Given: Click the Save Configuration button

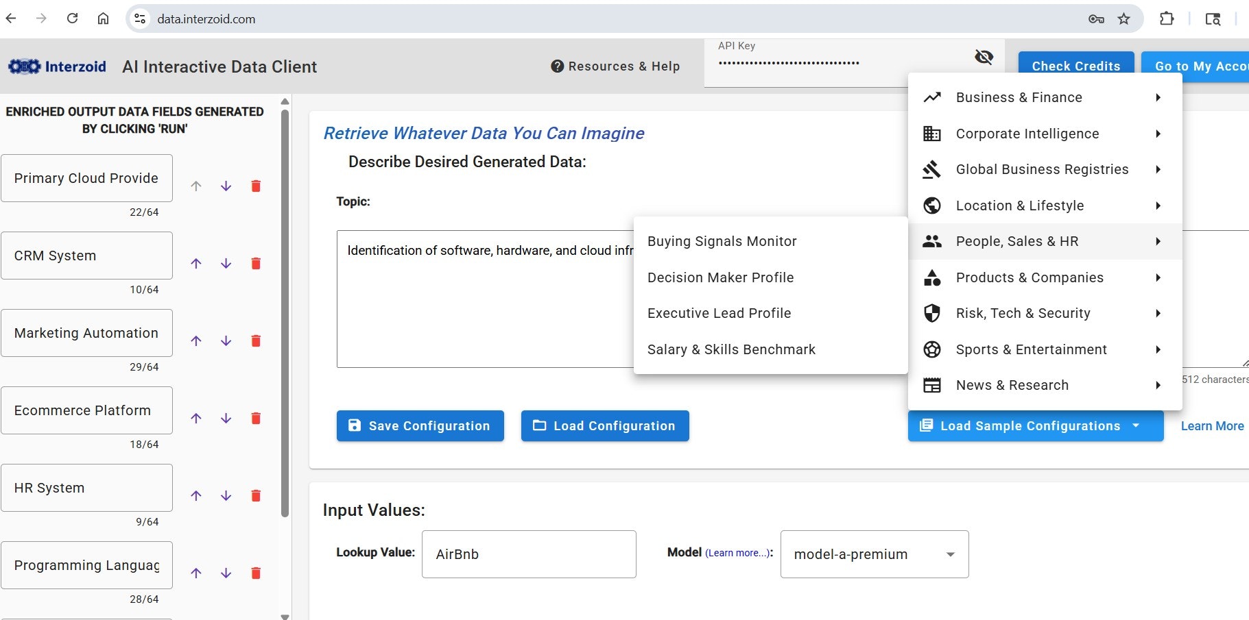Looking at the screenshot, I should [420, 425].
